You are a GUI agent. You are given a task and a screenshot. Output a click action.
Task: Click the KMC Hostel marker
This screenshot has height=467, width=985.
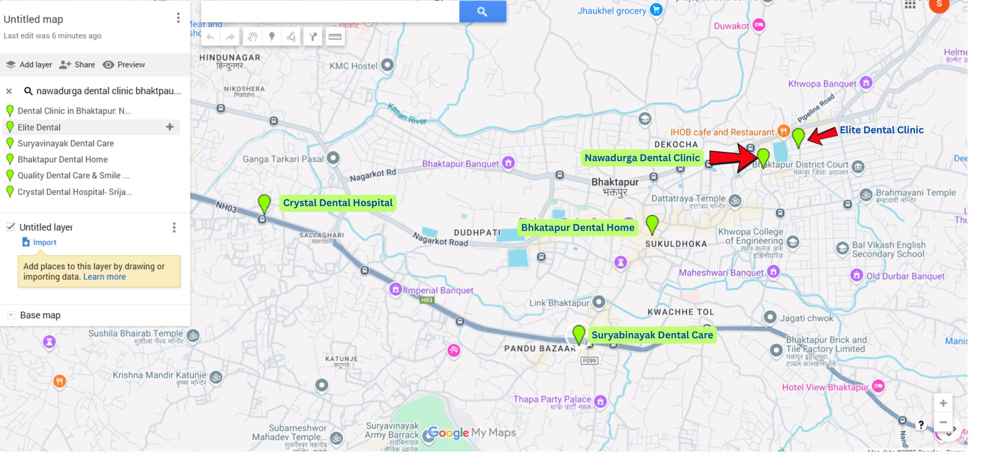pos(387,65)
